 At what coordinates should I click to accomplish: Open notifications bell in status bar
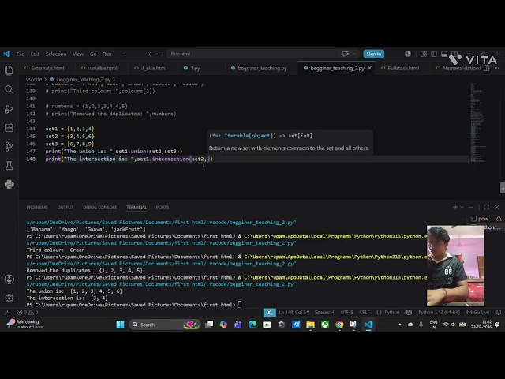point(499,312)
